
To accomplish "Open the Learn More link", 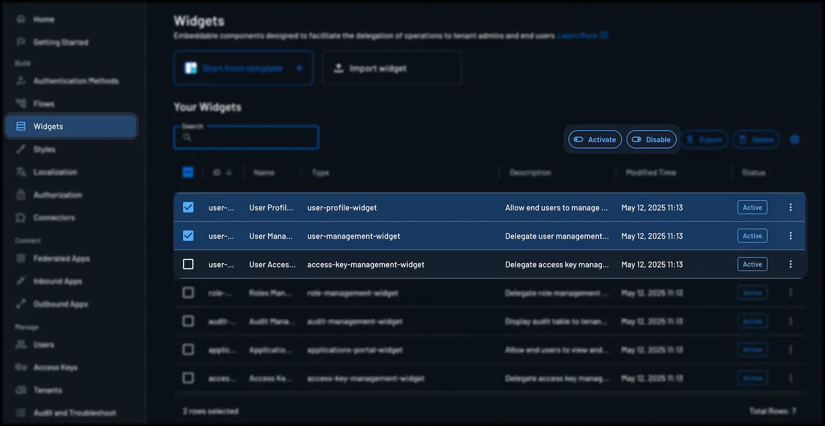I will click(x=578, y=35).
